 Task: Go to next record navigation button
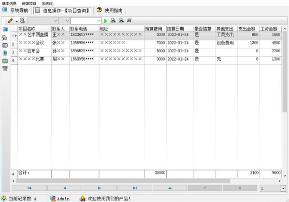coord(100,188)
